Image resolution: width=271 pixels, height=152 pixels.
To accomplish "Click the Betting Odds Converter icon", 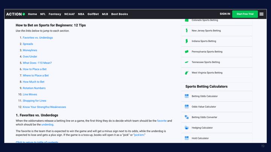I will (x=187, y=117).
